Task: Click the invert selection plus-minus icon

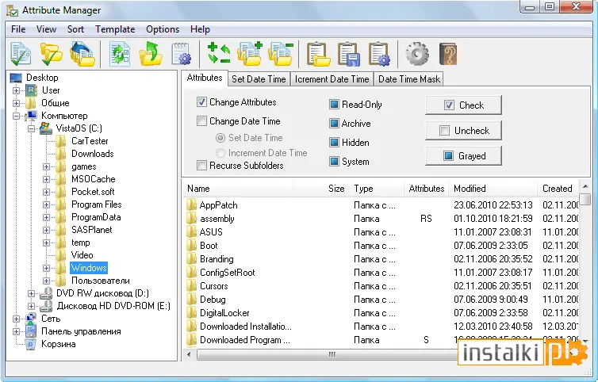Action: [219, 54]
